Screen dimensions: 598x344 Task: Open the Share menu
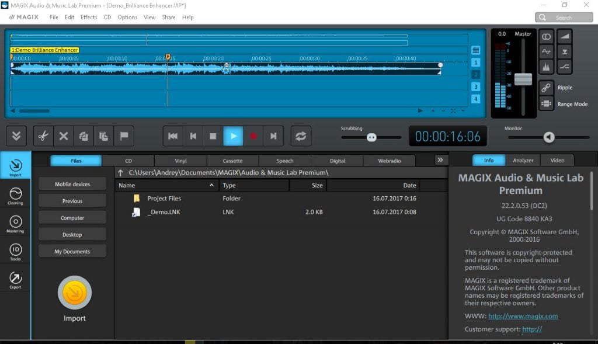tap(169, 17)
